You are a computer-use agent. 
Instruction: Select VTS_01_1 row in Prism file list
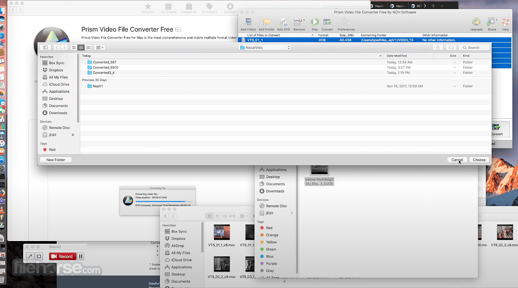point(375,40)
